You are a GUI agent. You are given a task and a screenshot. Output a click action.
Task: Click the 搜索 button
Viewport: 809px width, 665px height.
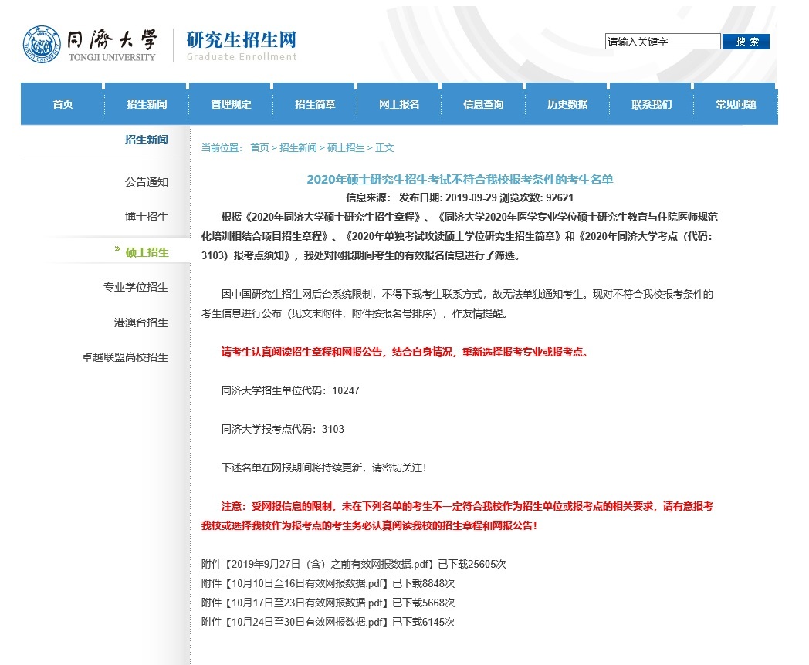(x=746, y=41)
